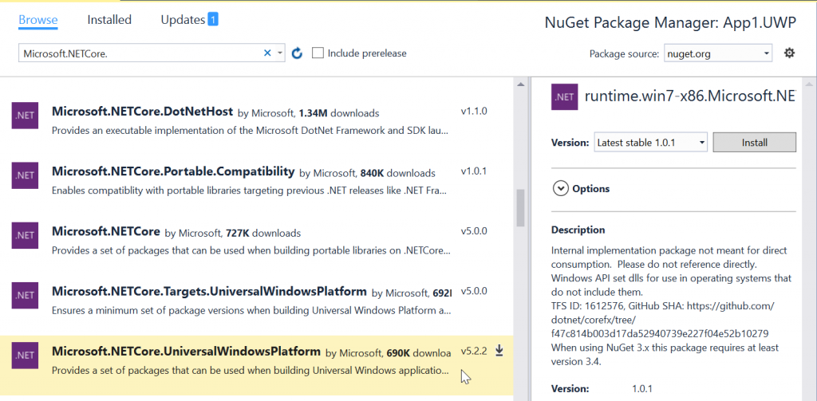This screenshot has height=401, width=817.
Task: Click the 'NuGet Package Manager: App1.UWP' title
Action: point(670,23)
